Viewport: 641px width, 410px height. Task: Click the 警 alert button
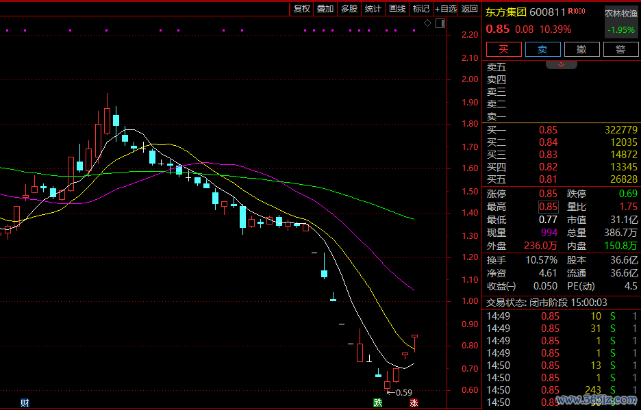(x=620, y=49)
